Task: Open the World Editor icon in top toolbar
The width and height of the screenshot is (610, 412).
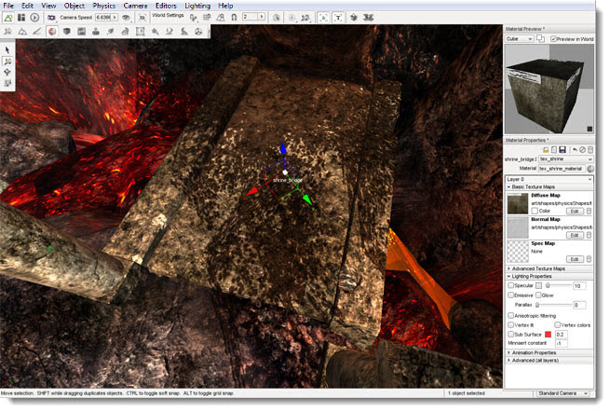Action: click(x=8, y=18)
